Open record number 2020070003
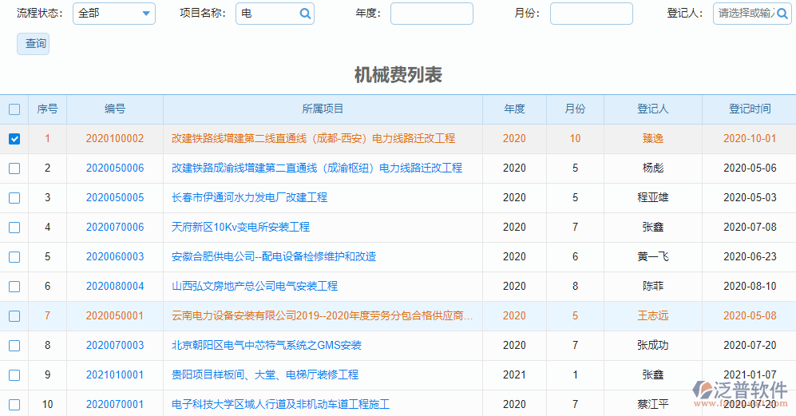796x416 pixels. [115, 346]
